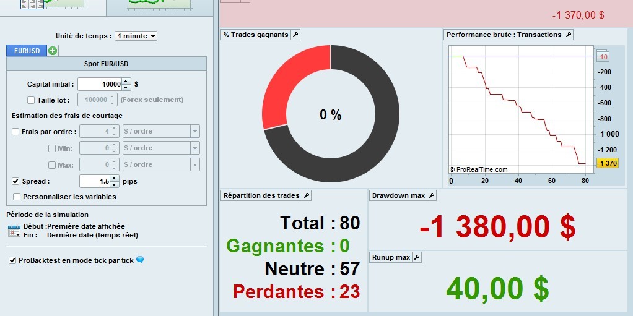This screenshot has height=316, width=633.
Task: Click the Spread value input field
Action: [95, 181]
